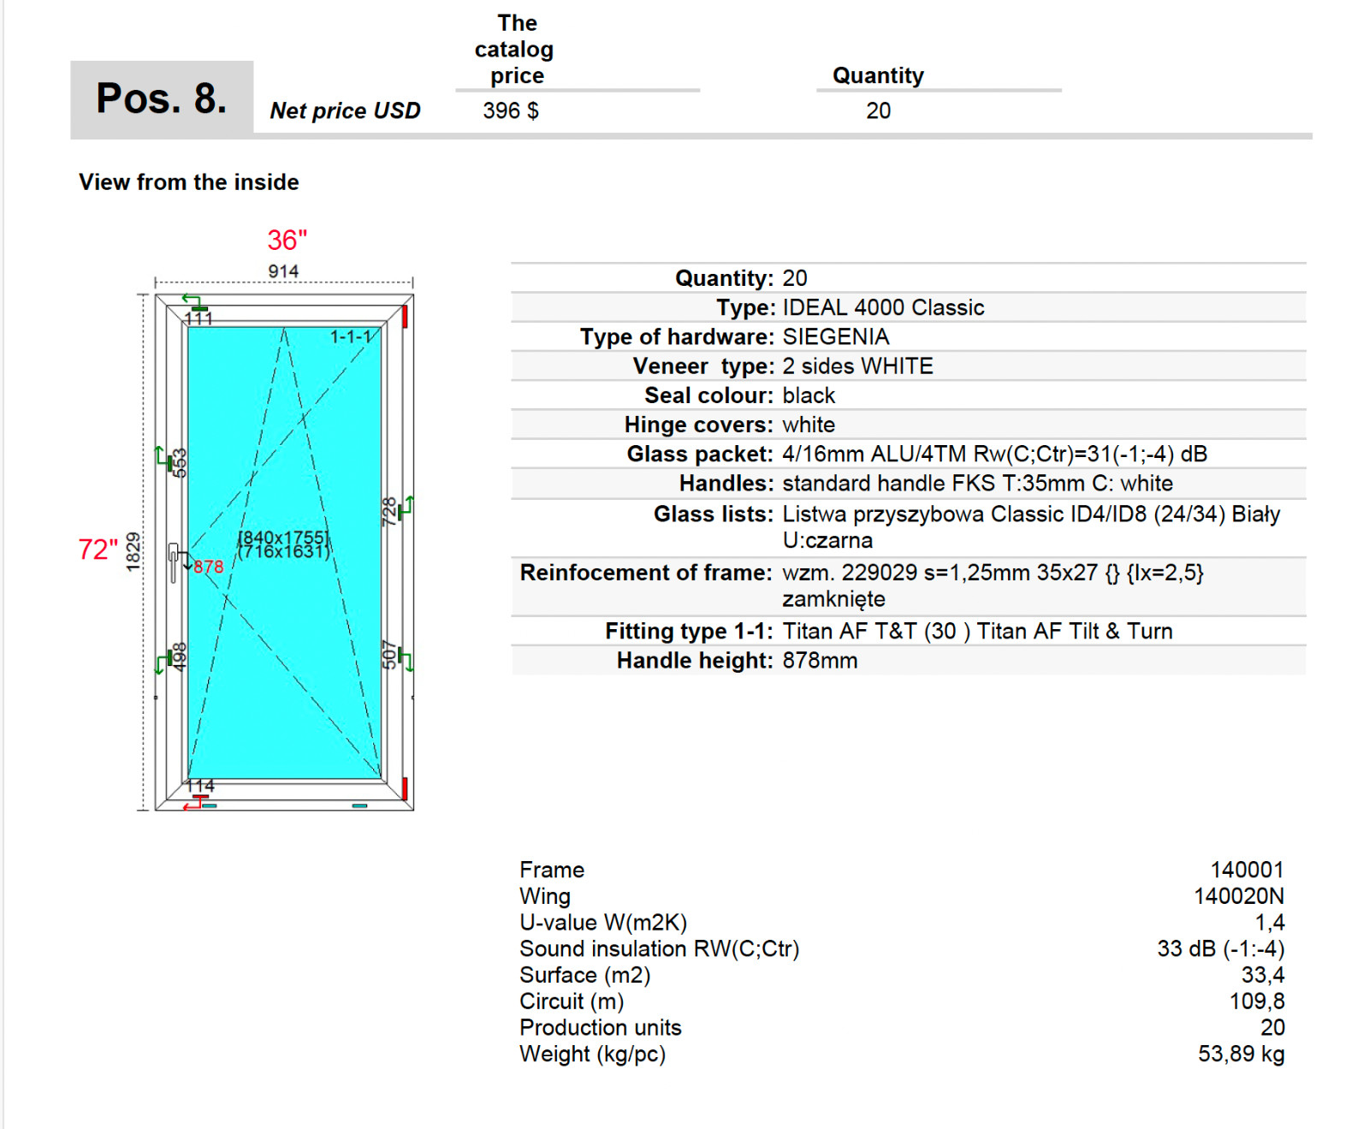Click the Quantity value 20
The width and height of the screenshot is (1369, 1129).
[x=878, y=110]
